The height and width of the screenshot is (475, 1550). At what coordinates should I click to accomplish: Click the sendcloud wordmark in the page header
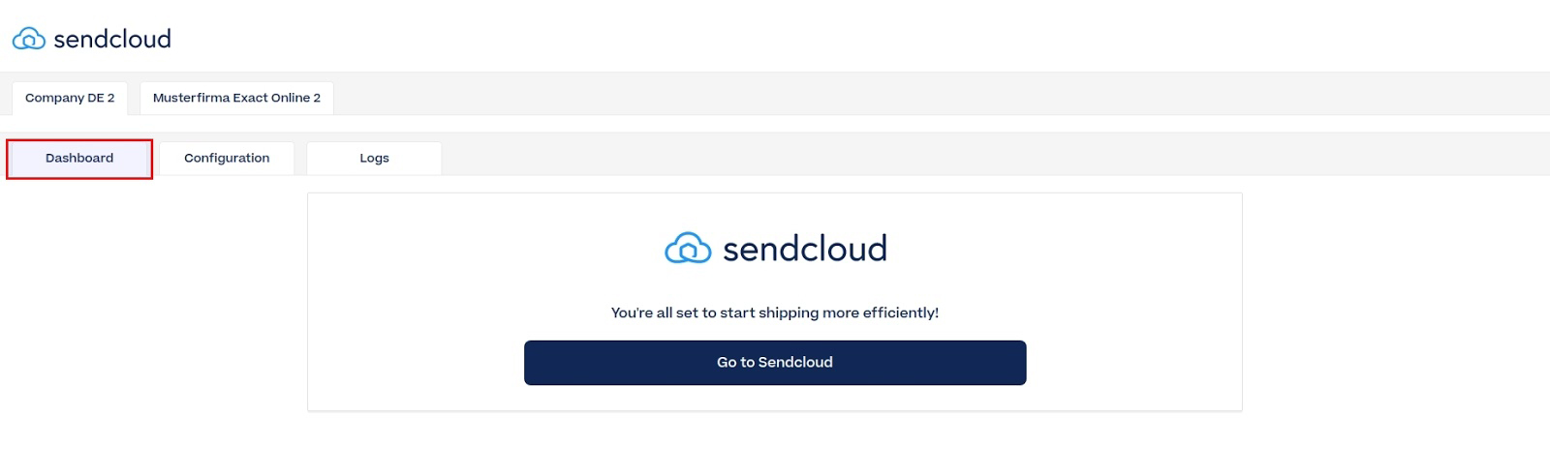(x=112, y=39)
